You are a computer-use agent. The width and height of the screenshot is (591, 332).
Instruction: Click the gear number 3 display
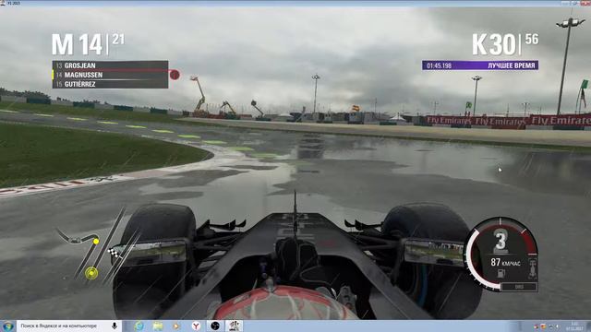[x=501, y=242]
